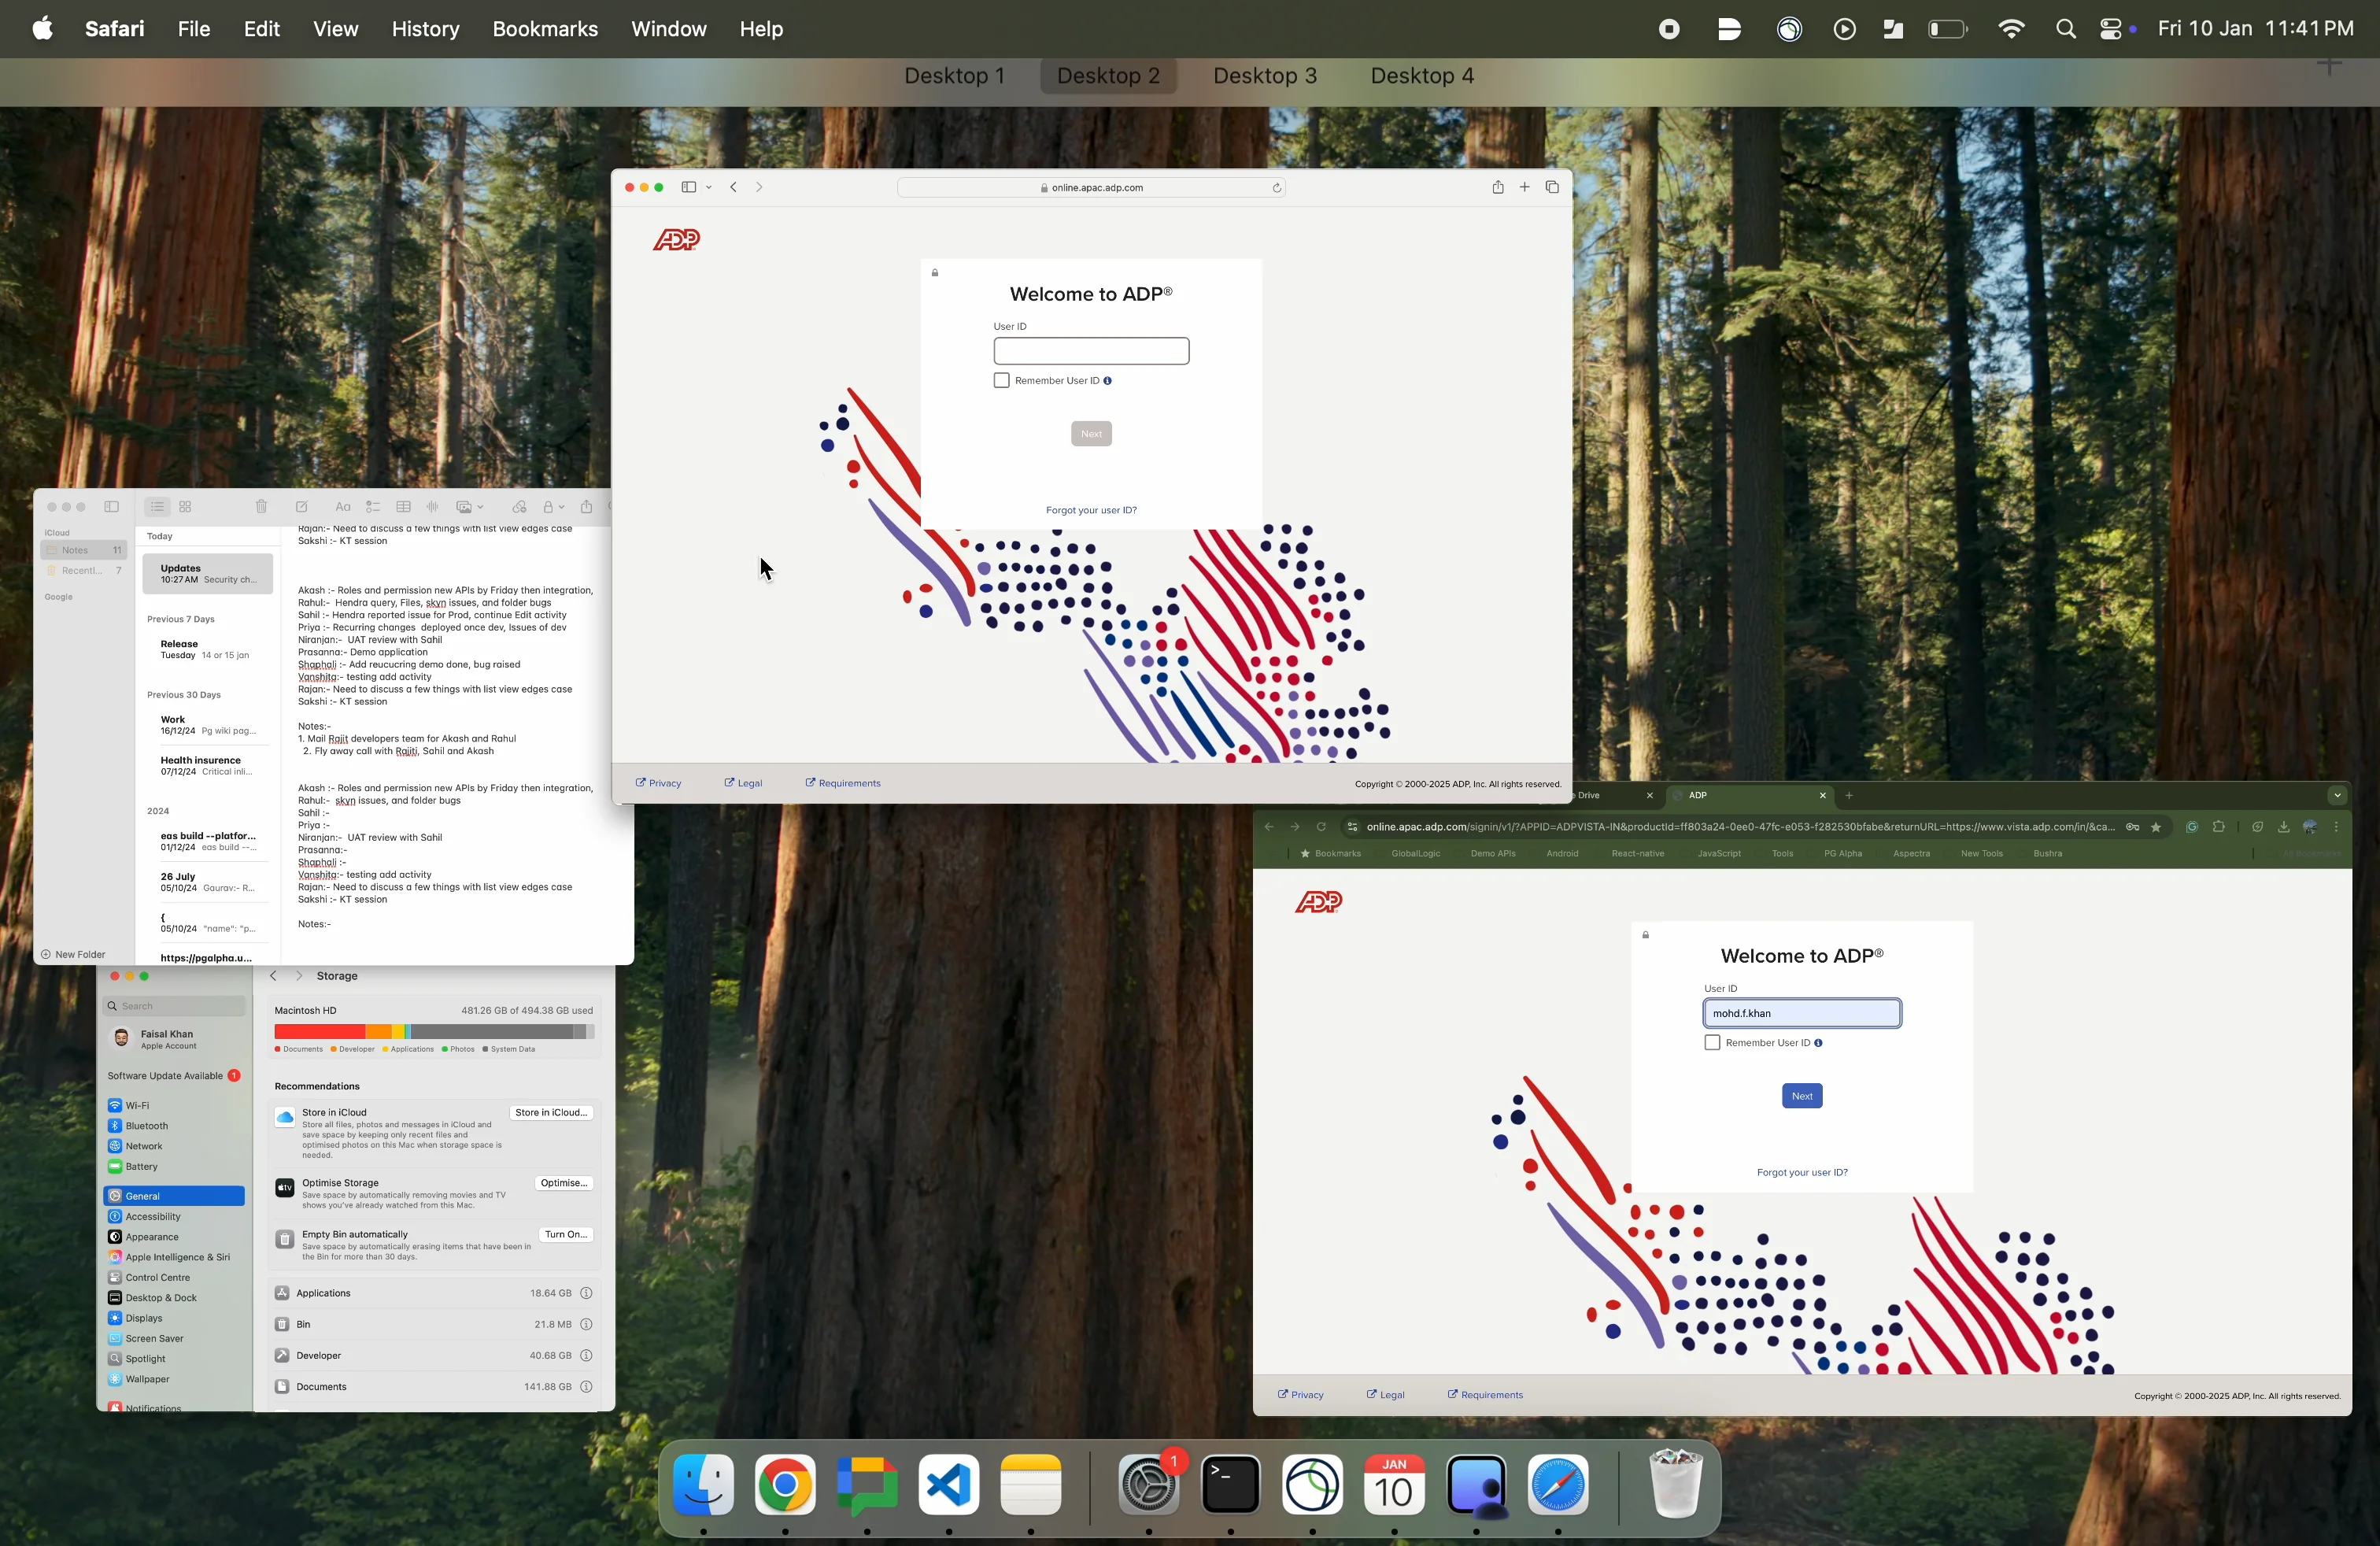Click Safari page reload icon
The width and height of the screenshot is (2380, 1546).
pyautogui.click(x=1277, y=188)
